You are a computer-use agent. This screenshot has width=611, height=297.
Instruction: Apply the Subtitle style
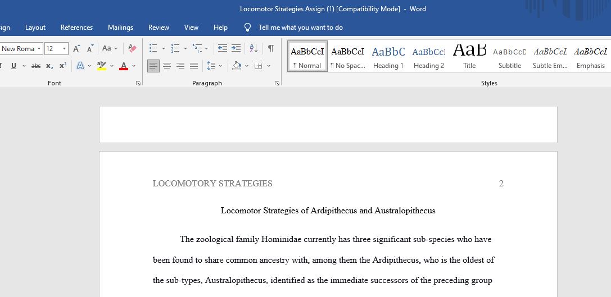(x=510, y=56)
